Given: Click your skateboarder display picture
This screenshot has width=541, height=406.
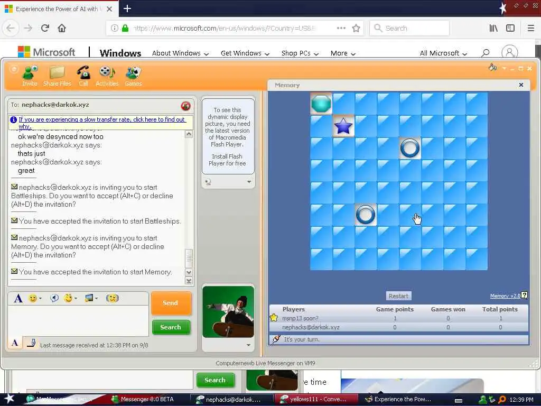Looking at the screenshot, I should tap(228, 311).
